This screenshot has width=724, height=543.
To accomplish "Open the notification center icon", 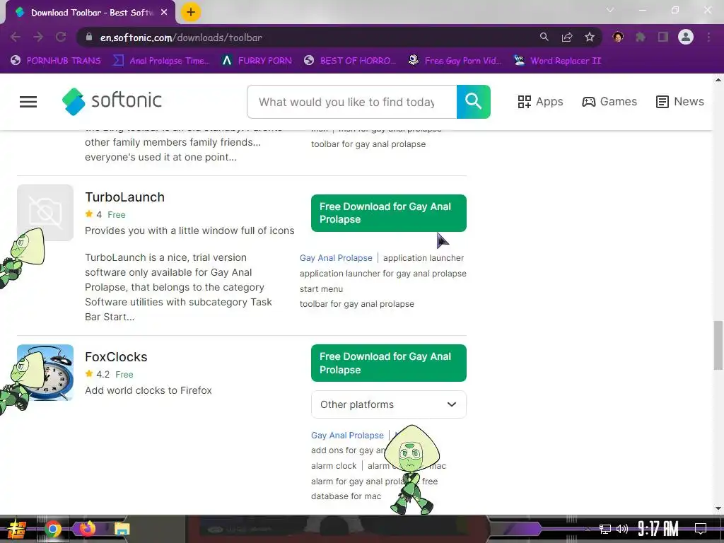I will coord(701,529).
